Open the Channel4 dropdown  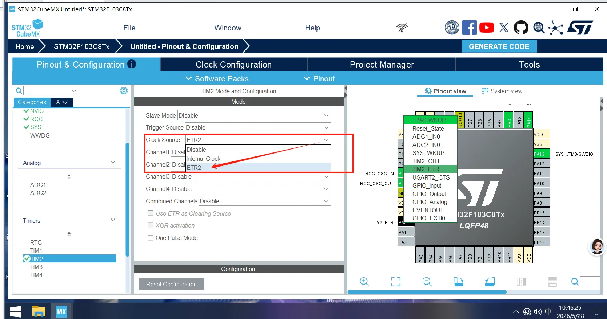point(251,189)
